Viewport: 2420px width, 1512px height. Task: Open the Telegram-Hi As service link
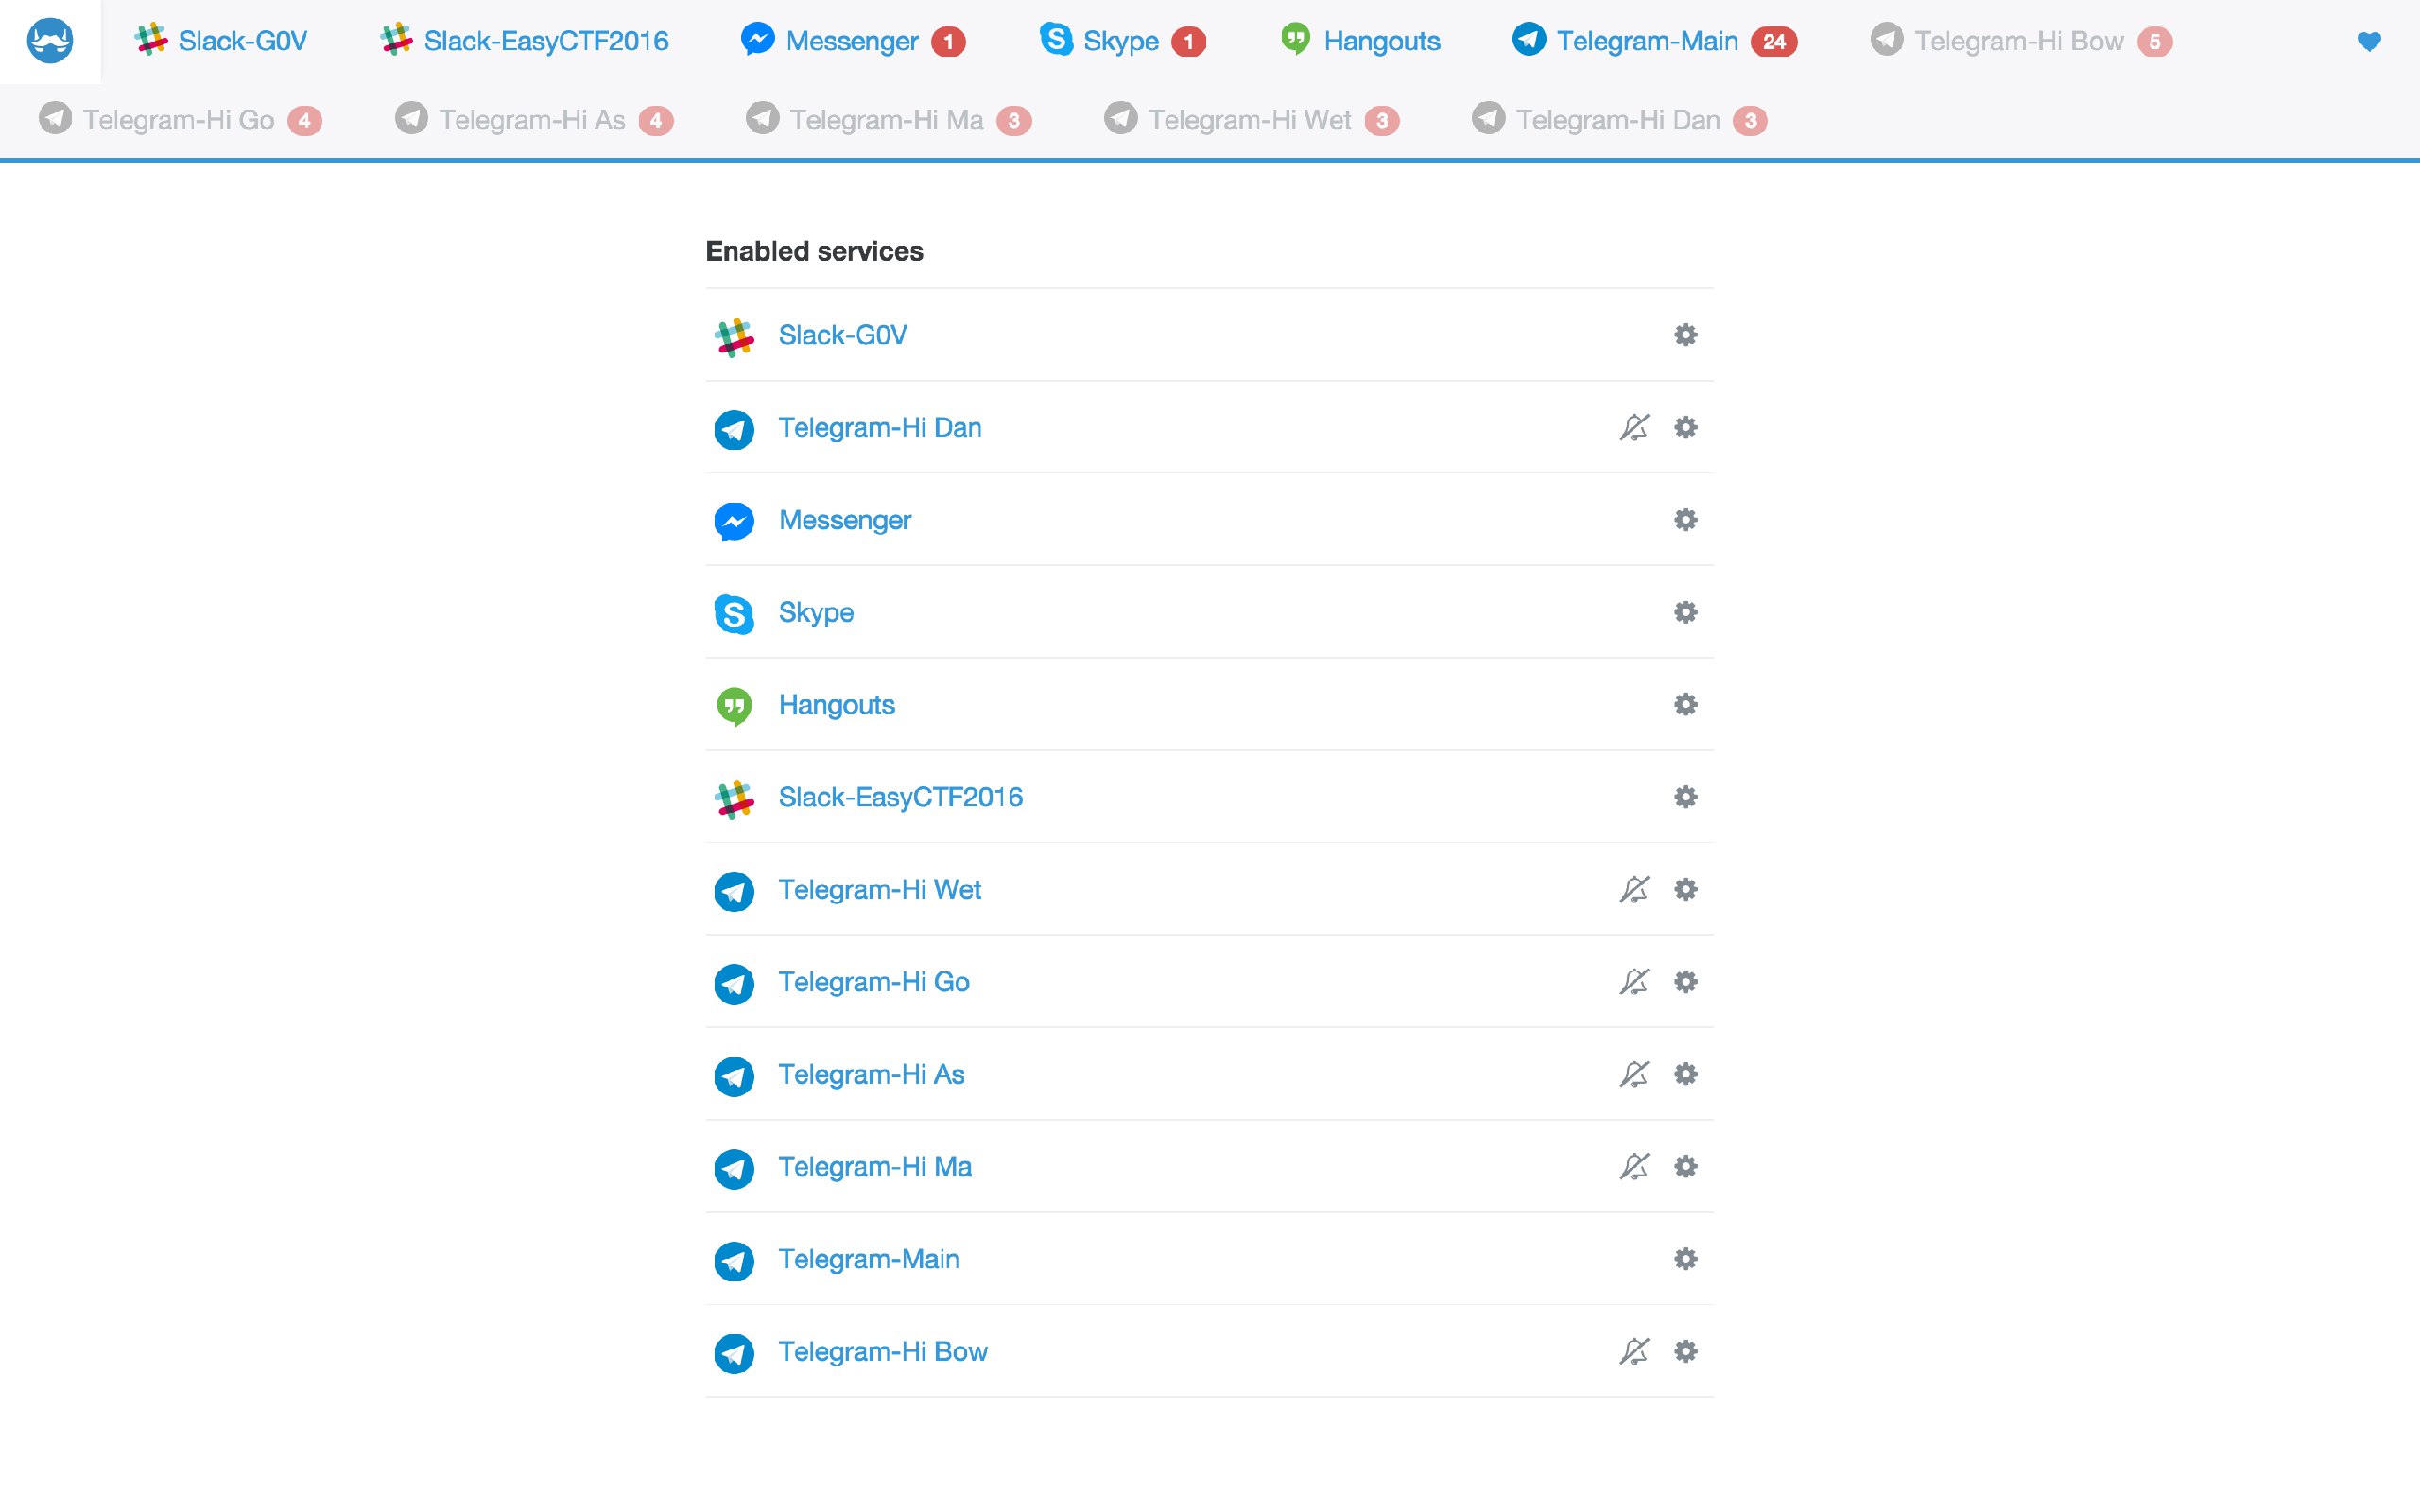[x=872, y=1074]
